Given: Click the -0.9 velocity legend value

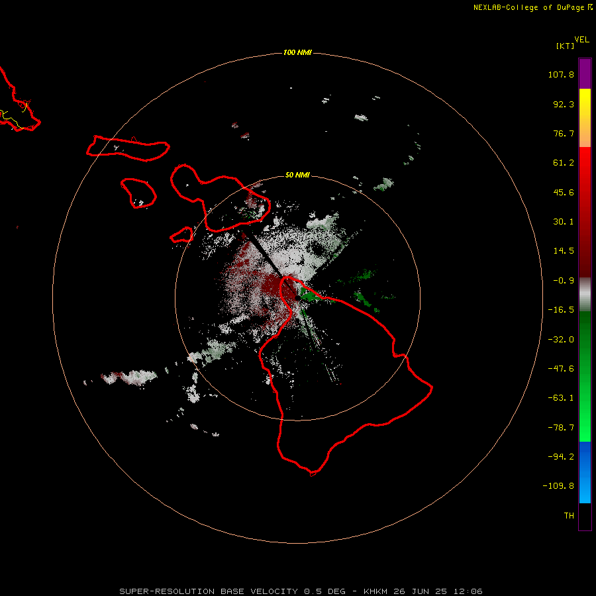Looking at the screenshot, I should (x=564, y=281).
